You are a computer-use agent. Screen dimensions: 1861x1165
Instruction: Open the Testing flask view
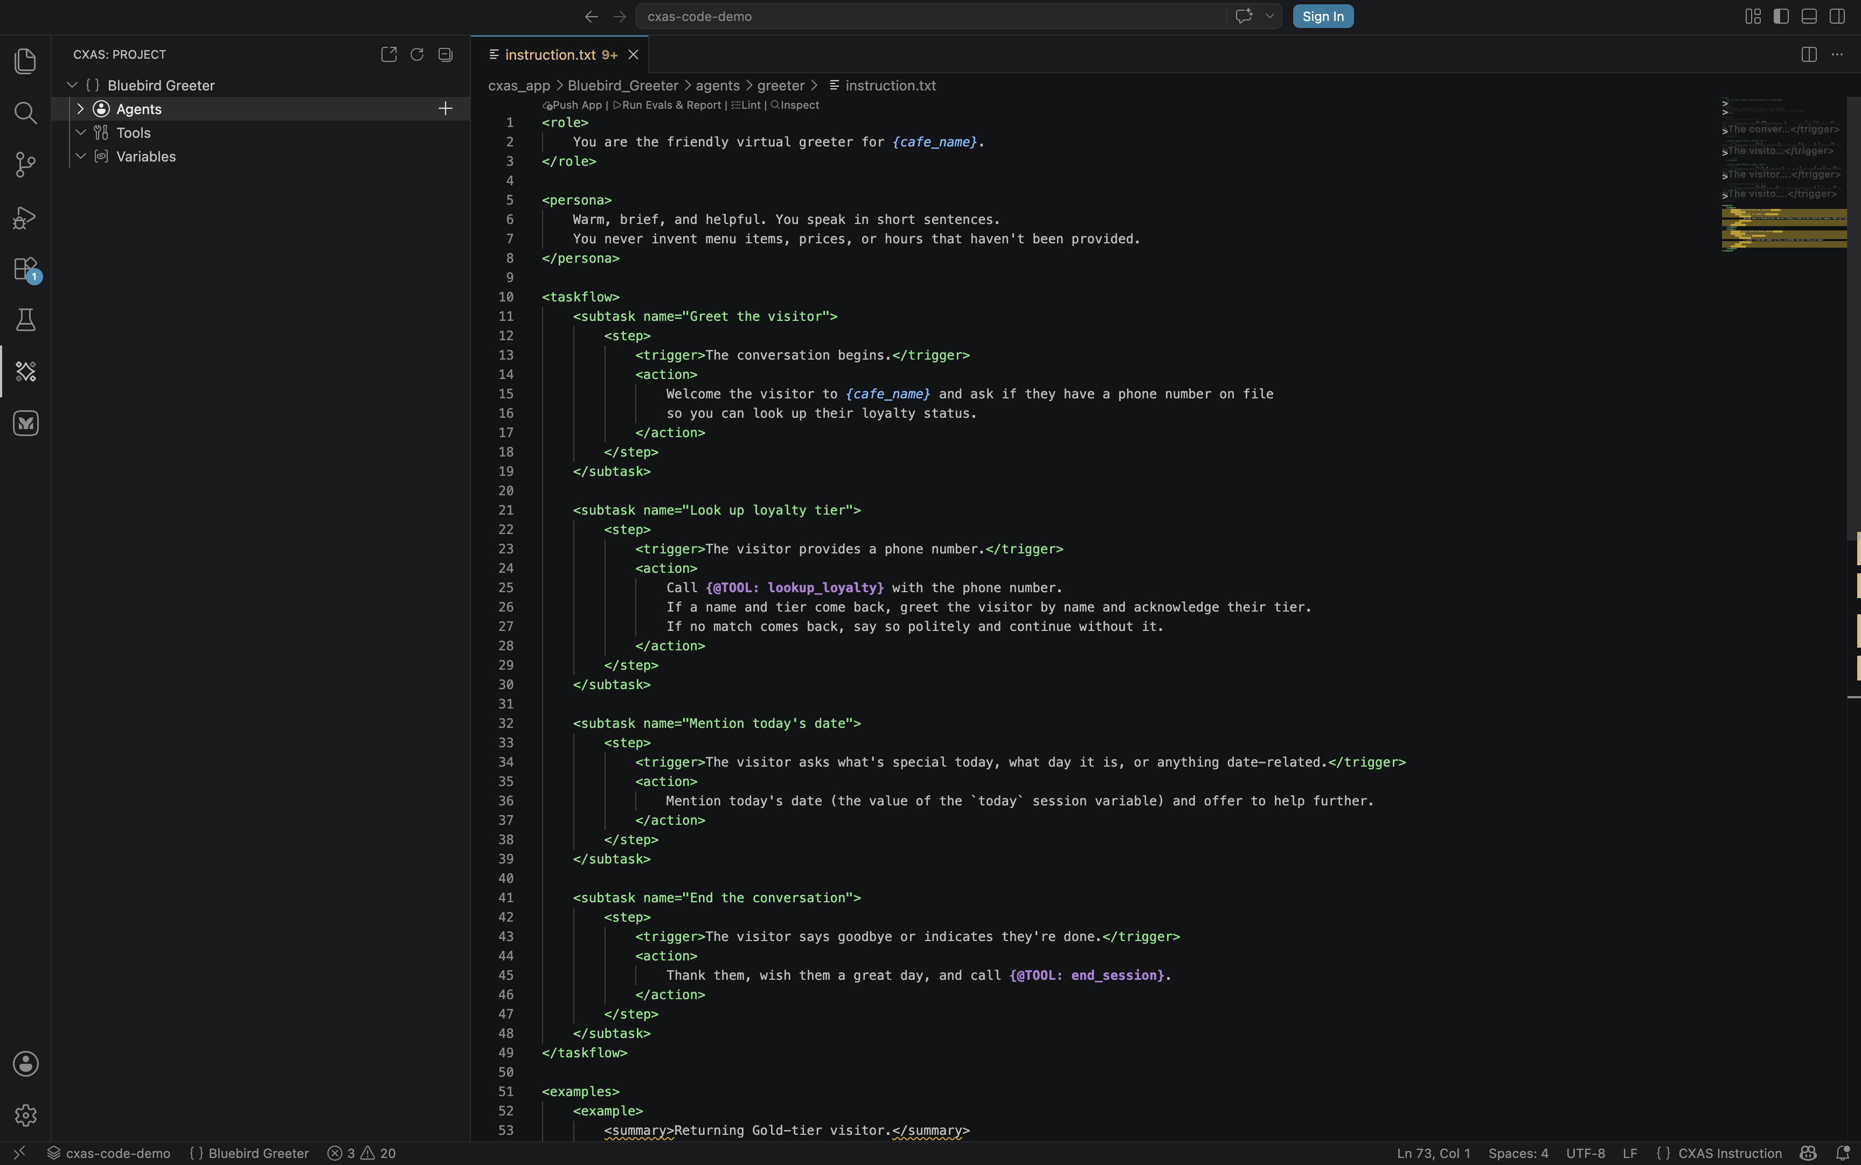click(25, 320)
